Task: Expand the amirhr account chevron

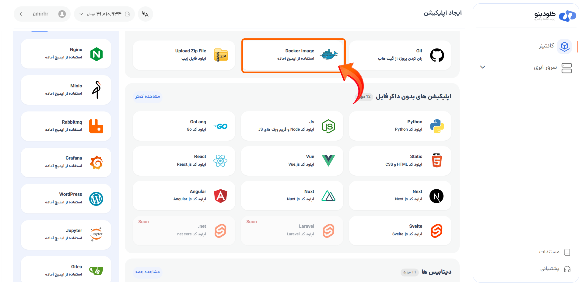Action: coord(21,14)
